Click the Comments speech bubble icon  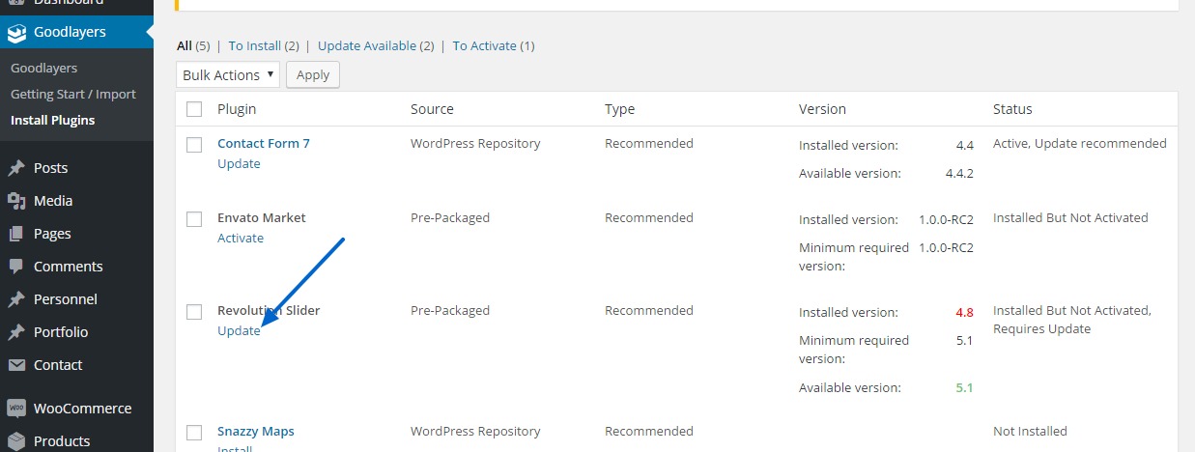pos(16,267)
